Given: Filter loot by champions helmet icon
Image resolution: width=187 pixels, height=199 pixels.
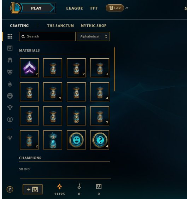Looking at the screenshot, I should point(10,60).
